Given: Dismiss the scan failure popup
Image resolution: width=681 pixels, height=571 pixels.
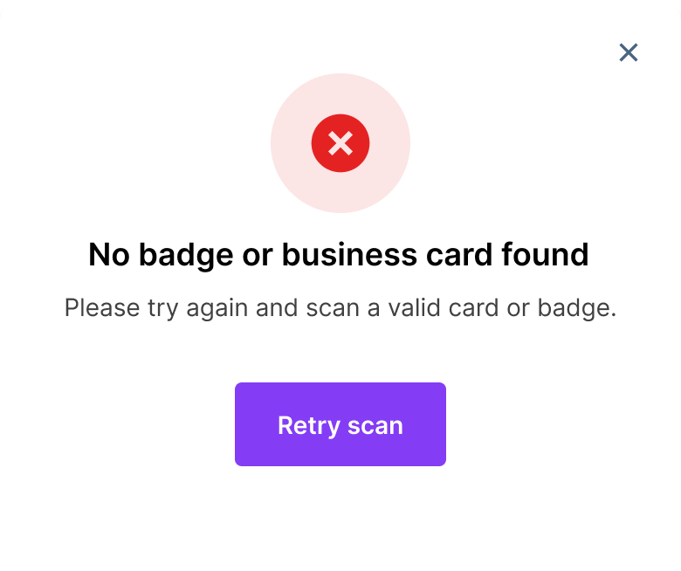Looking at the screenshot, I should click(628, 52).
